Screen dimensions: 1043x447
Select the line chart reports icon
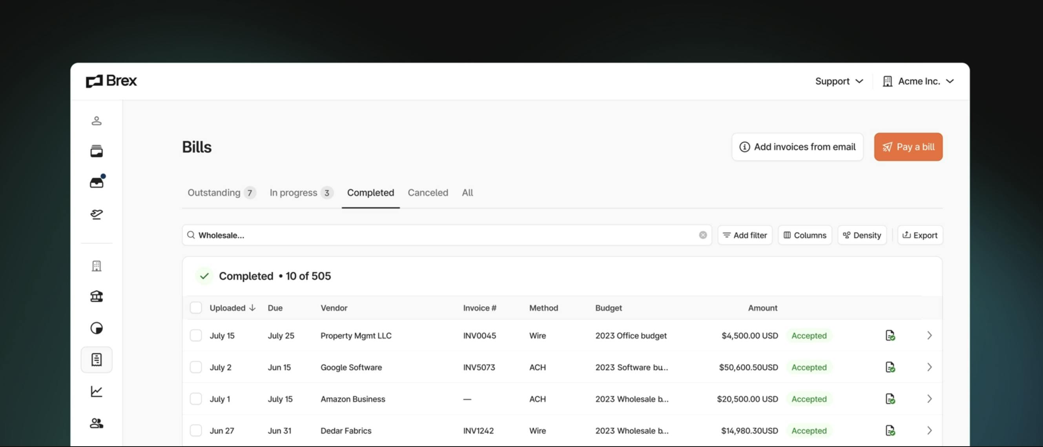(x=97, y=391)
